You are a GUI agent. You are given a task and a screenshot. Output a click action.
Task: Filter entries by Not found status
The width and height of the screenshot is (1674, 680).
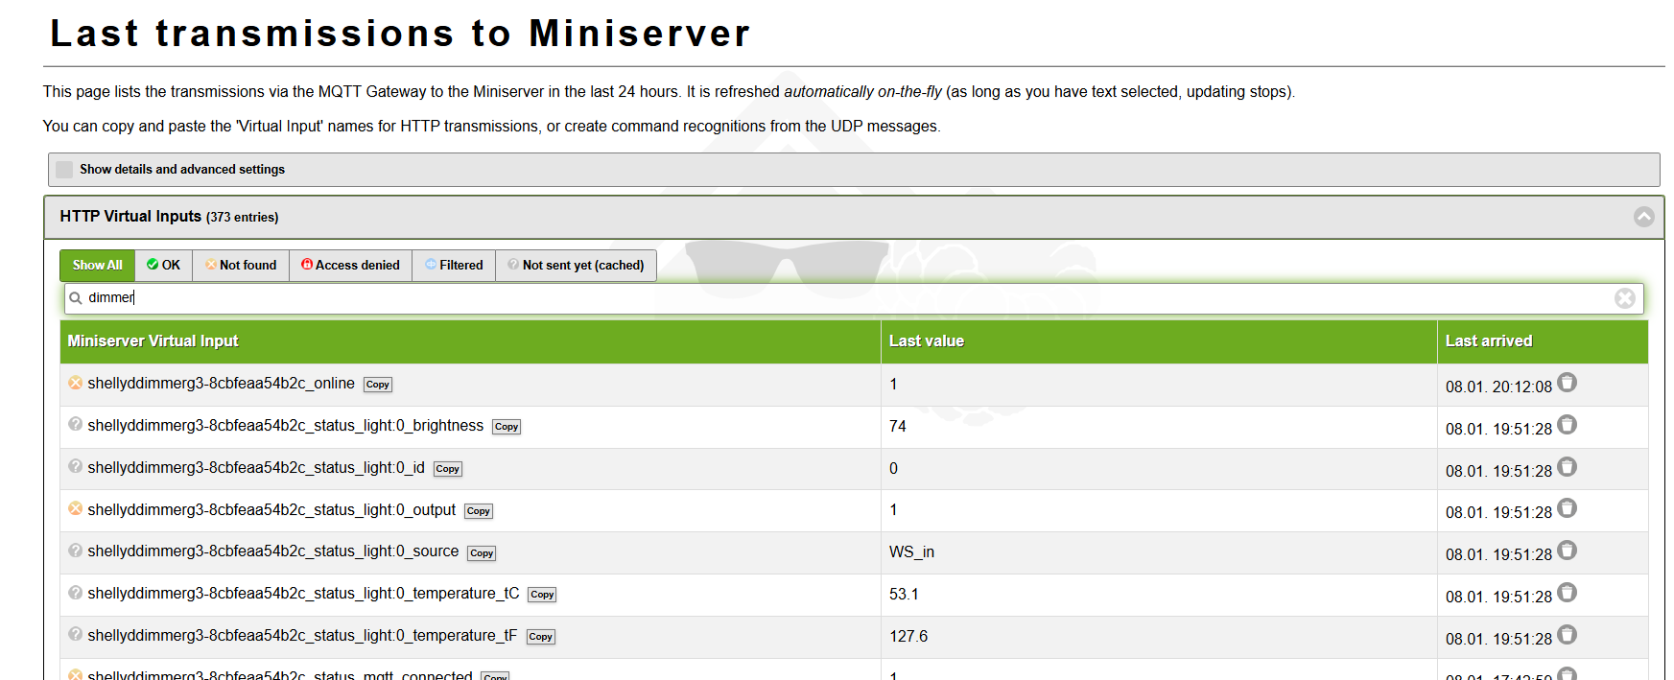[x=241, y=266]
